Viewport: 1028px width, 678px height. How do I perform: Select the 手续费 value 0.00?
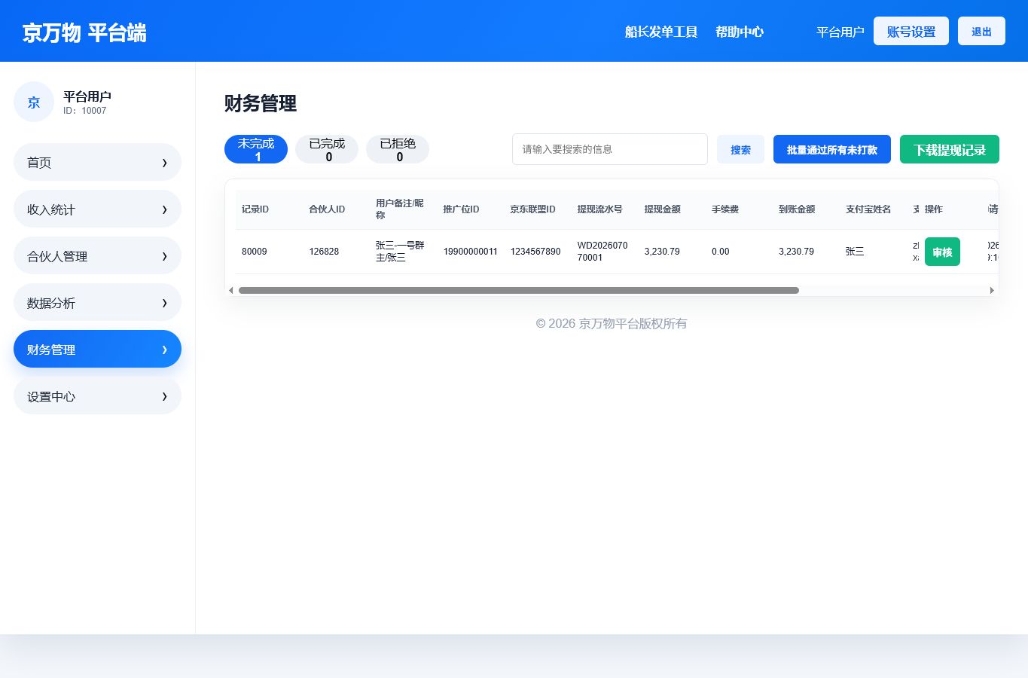click(721, 252)
